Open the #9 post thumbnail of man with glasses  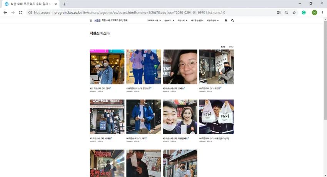(x=180, y=67)
